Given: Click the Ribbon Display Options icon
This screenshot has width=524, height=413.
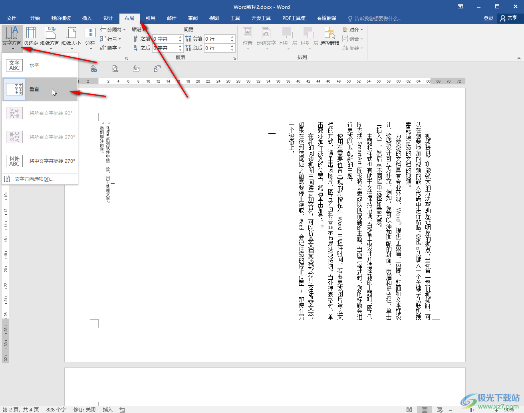Looking at the screenshot, I should [x=460, y=6].
